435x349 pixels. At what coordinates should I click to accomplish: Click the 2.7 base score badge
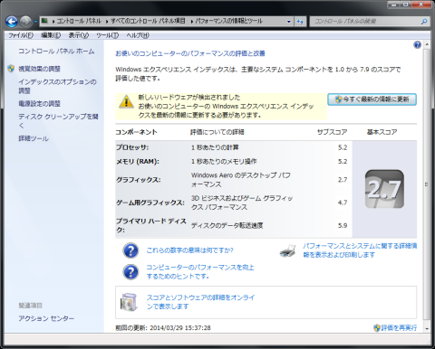pyautogui.click(x=384, y=189)
